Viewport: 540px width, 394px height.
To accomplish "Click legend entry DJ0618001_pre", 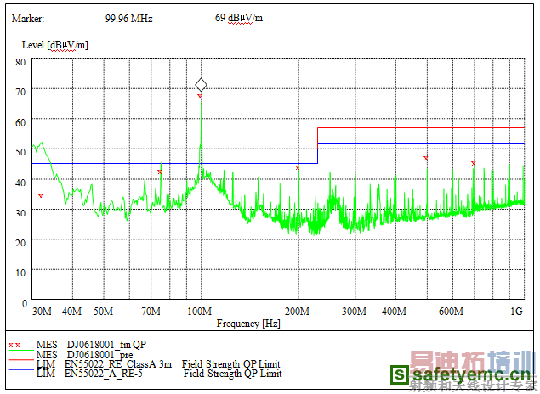I will pos(99,354).
